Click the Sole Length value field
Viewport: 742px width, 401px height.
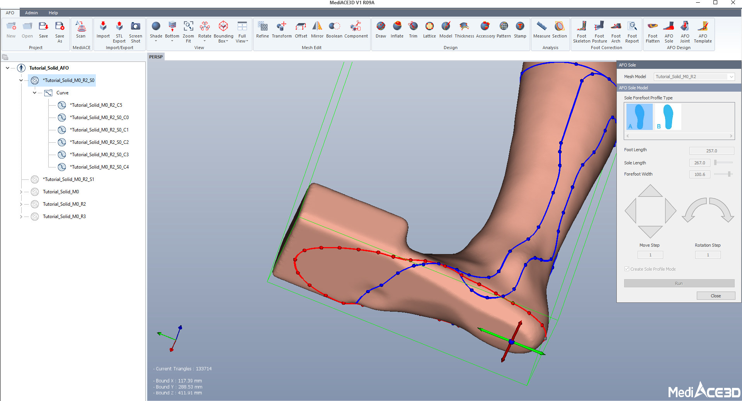[x=699, y=163]
